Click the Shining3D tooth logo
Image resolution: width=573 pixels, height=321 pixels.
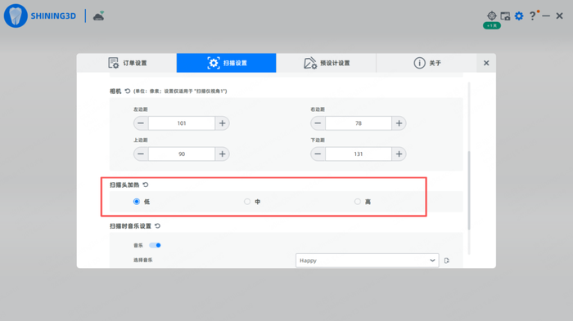16,16
